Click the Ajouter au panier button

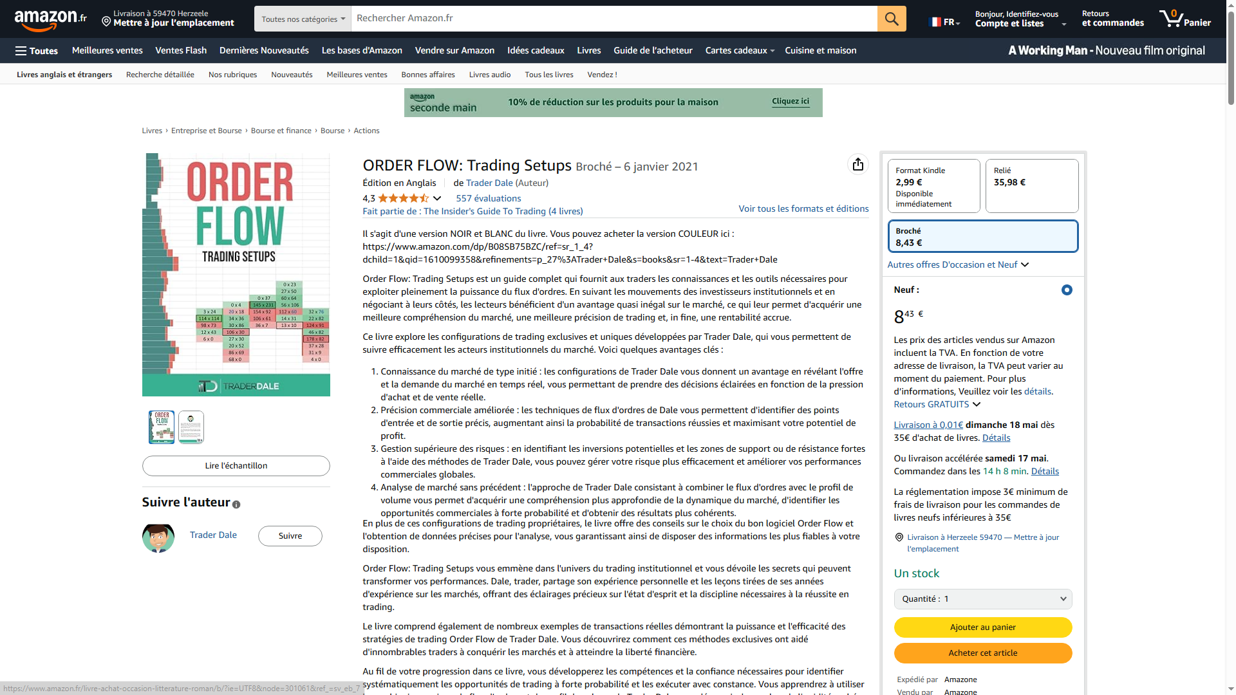point(982,627)
